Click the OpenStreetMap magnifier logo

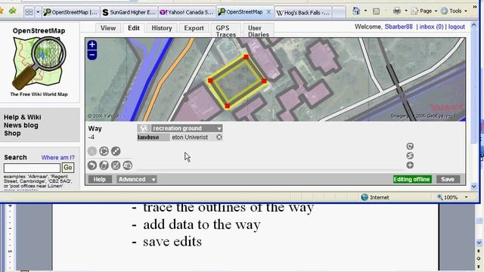click(x=39, y=63)
